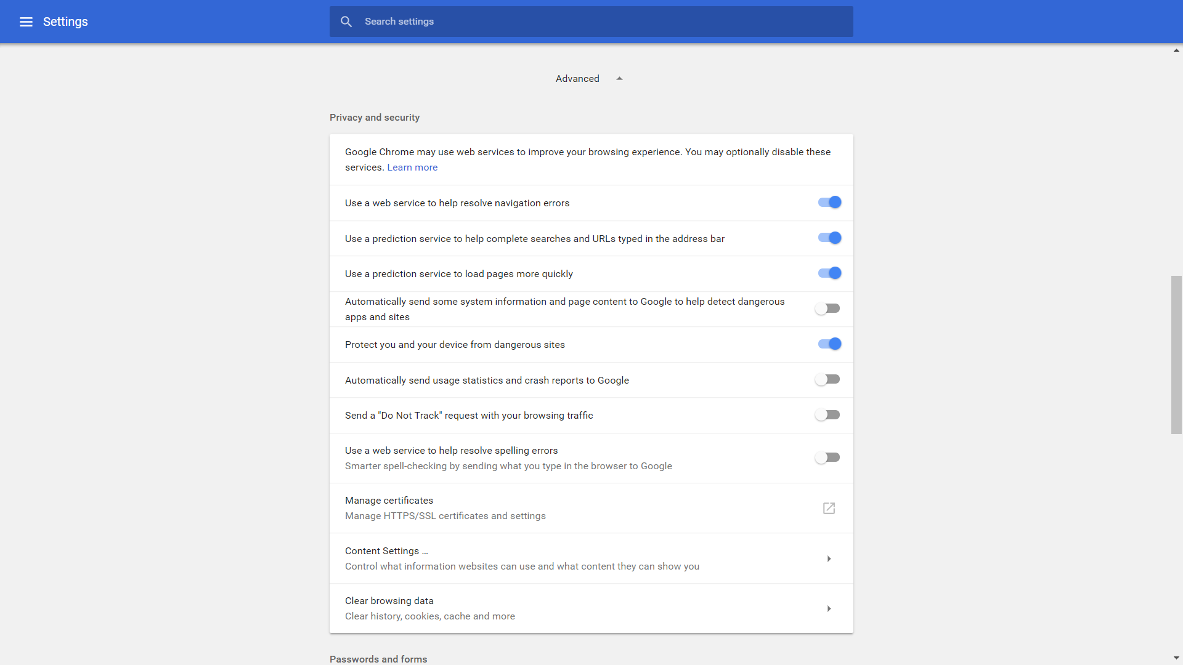Click the Content Settings chevron arrow icon
Viewport: 1183px width, 665px height.
point(829,558)
